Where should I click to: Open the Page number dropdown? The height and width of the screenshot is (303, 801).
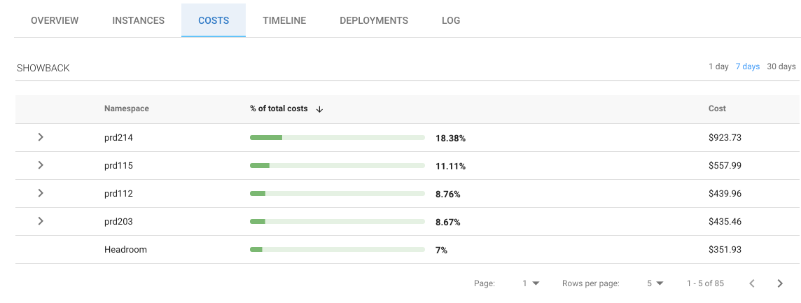tap(531, 283)
